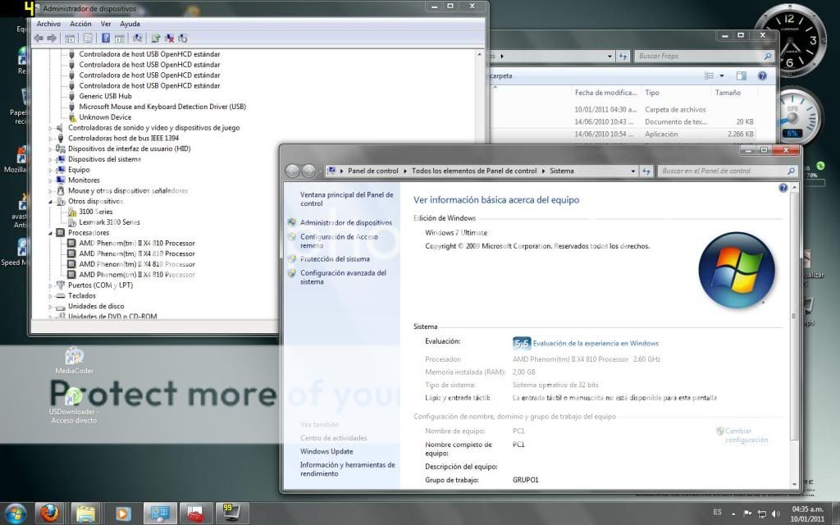
Task: Click Back button in System window
Action: pyautogui.click(x=293, y=171)
